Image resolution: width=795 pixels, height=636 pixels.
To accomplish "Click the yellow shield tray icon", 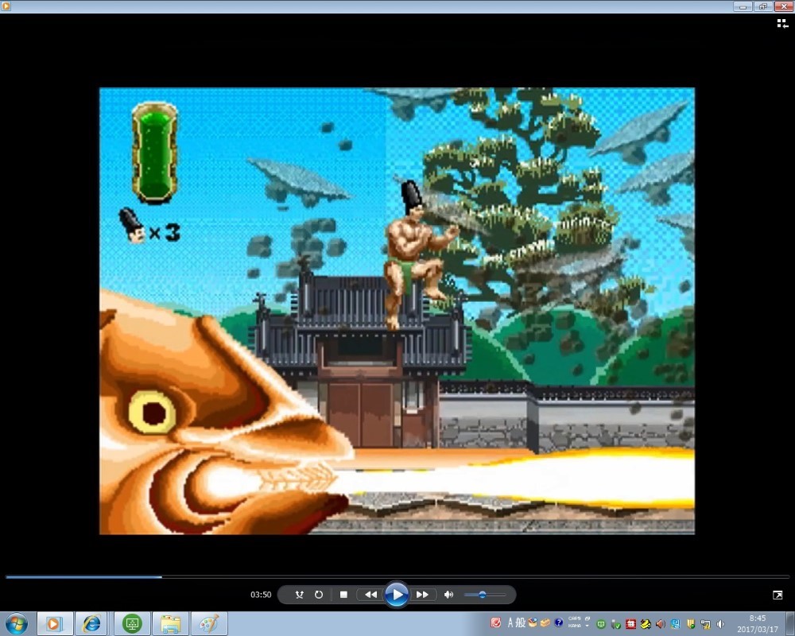I will (690, 624).
